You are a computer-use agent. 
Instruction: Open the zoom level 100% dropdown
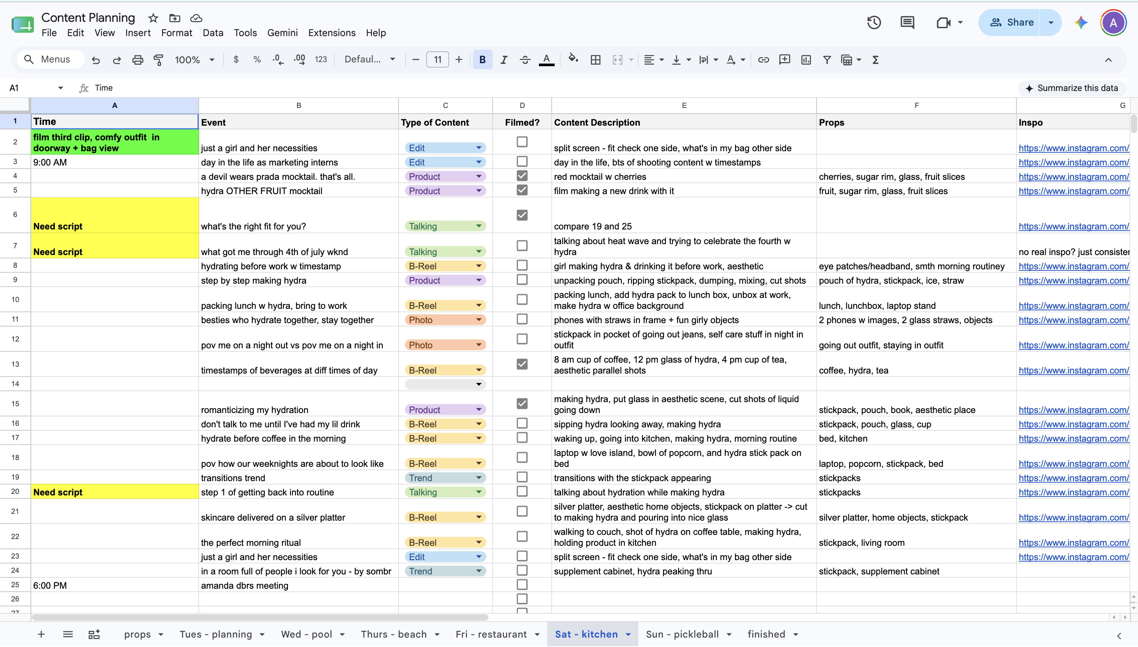coord(195,59)
